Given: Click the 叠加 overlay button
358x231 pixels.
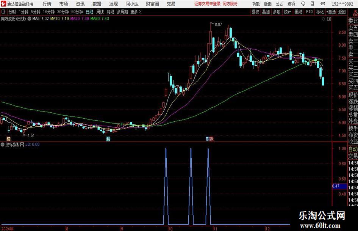Looking at the screenshot, I should pyautogui.click(x=266, y=12).
